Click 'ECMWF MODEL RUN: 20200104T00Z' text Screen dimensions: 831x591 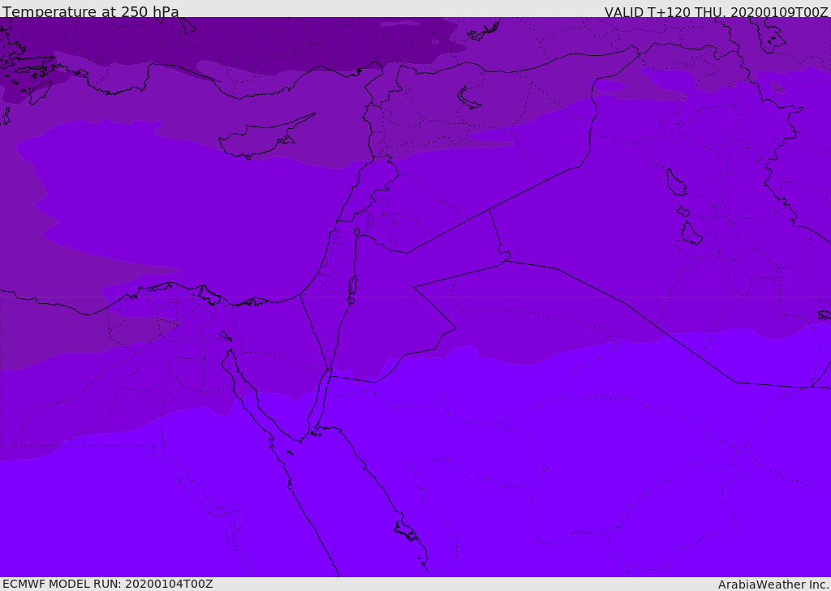[108, 584]
